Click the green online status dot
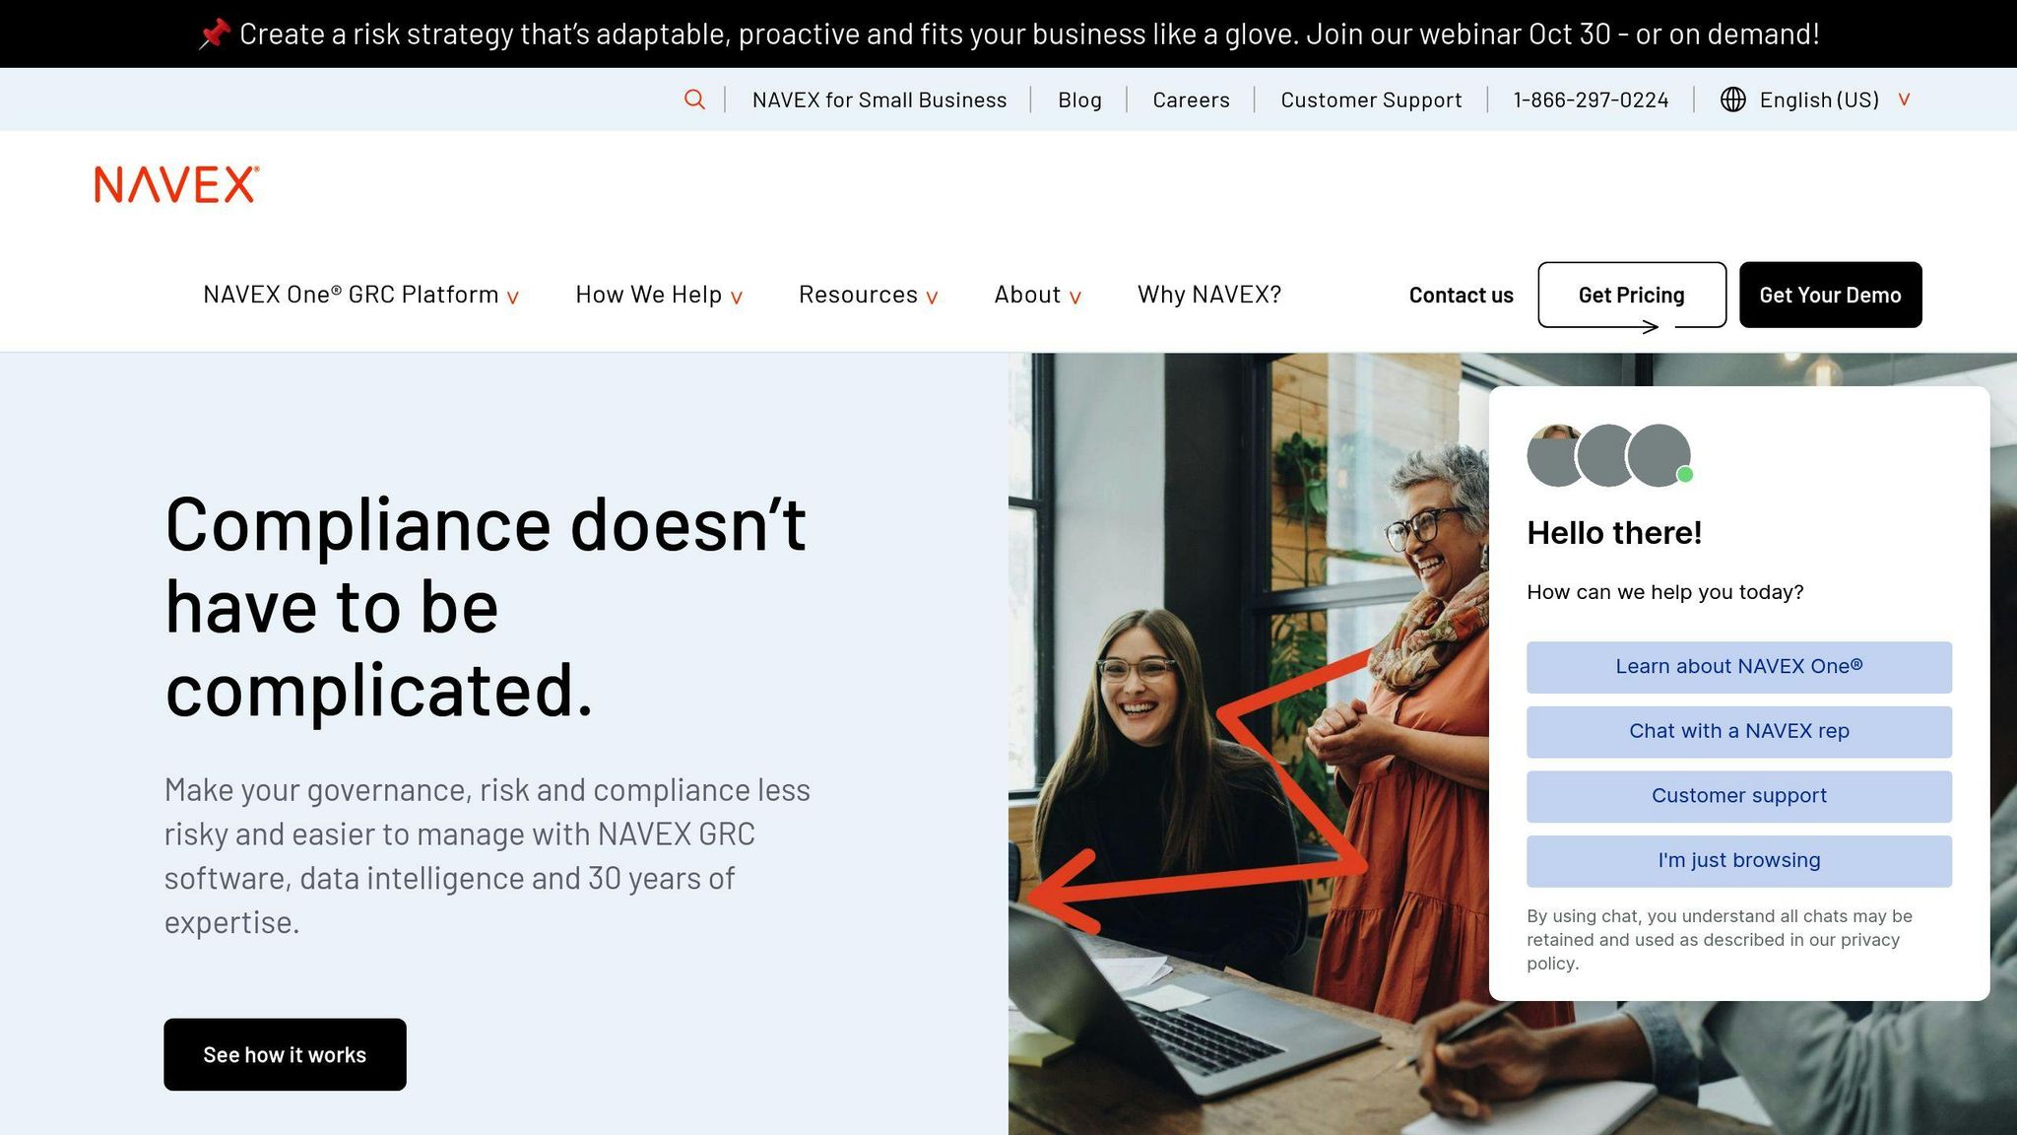Screen dimensions: 2017x1135 (1684, 473)
